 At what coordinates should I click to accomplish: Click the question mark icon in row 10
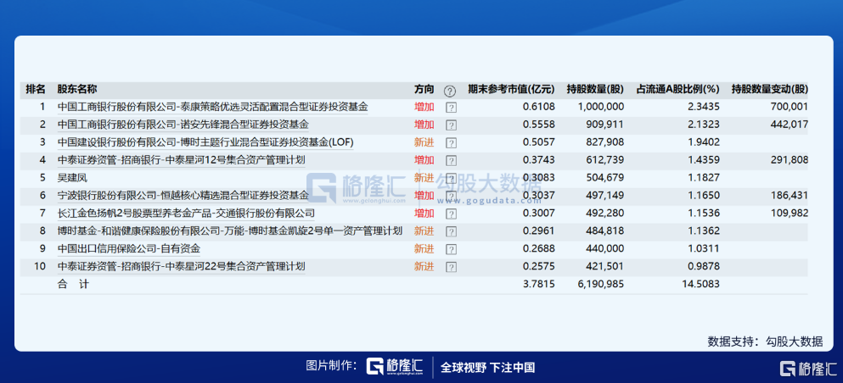point(451,267)
